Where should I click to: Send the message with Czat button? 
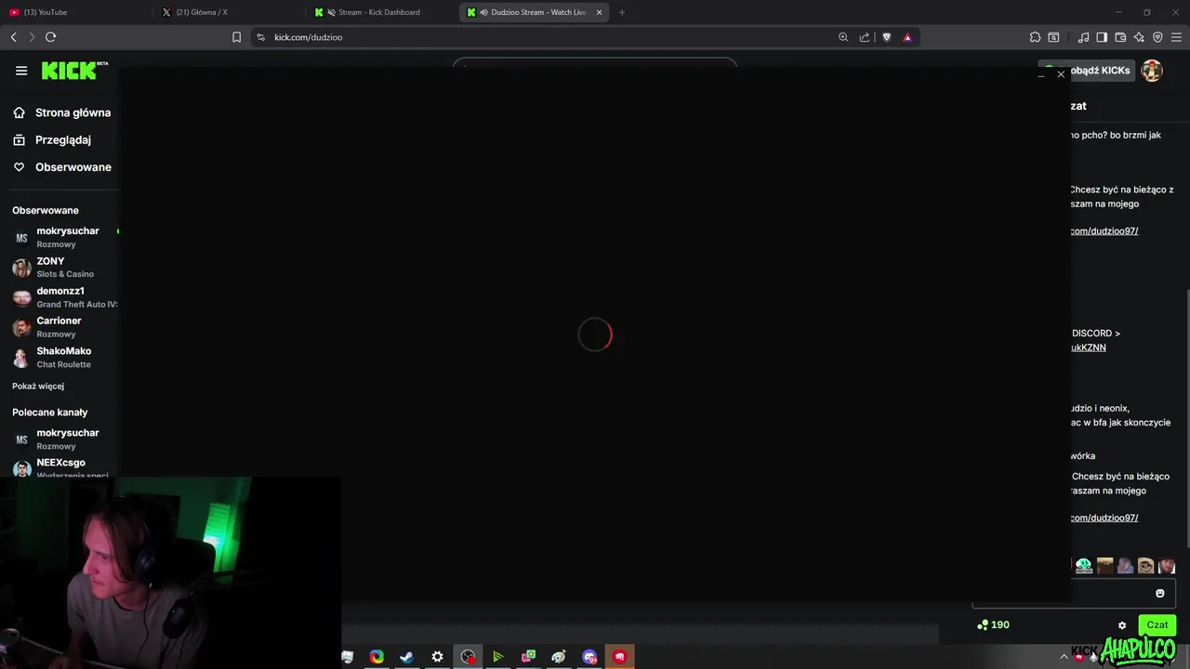point(1157,625)
